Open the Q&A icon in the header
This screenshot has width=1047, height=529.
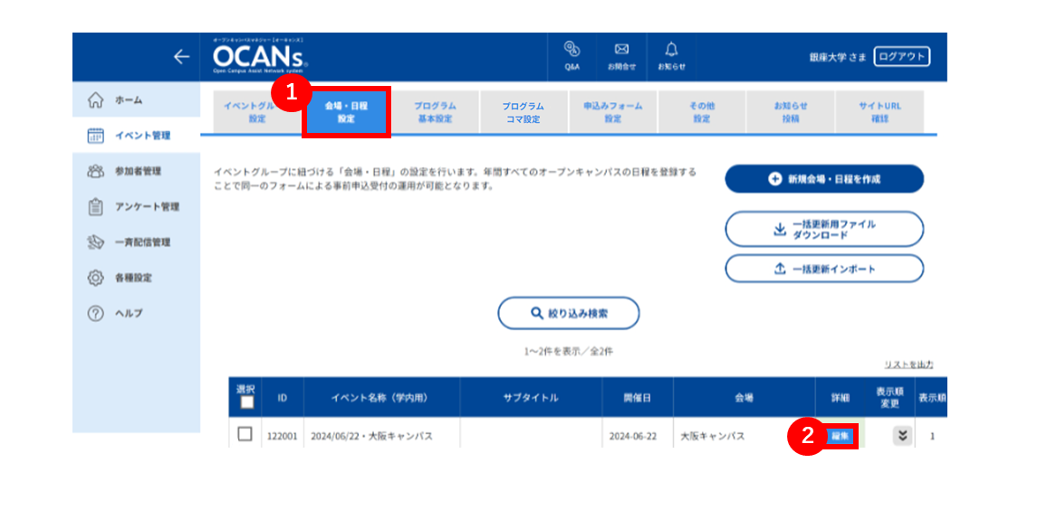click(x=572, y=55)
